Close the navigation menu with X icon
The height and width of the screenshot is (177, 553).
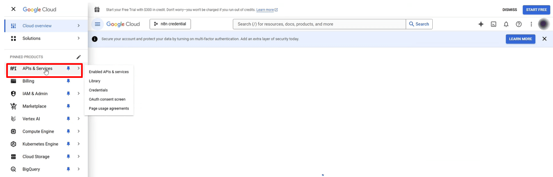[13, 9]
